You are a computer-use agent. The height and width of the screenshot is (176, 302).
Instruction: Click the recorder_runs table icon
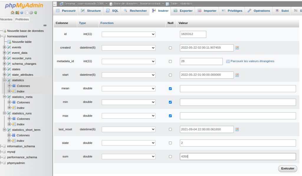tap(9, 58)
